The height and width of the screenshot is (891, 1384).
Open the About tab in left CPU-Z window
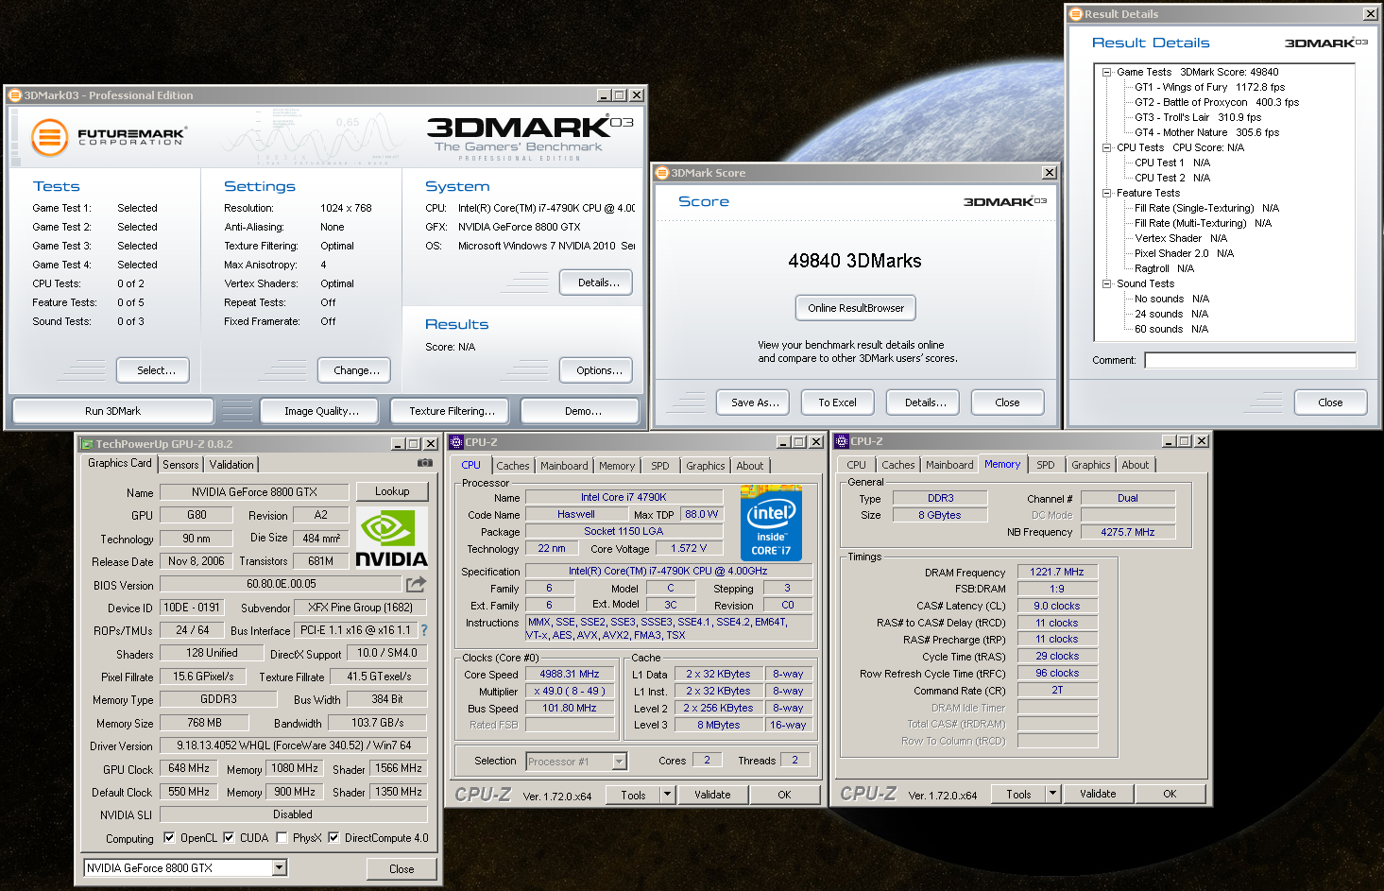(x=750, y=466)
